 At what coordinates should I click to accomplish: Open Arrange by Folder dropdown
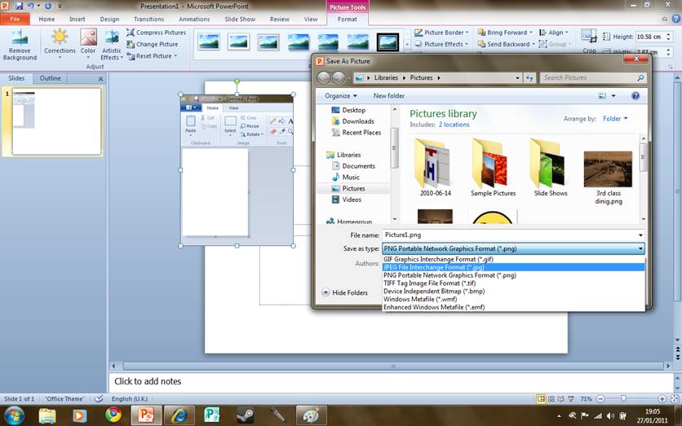coord(614,119)
